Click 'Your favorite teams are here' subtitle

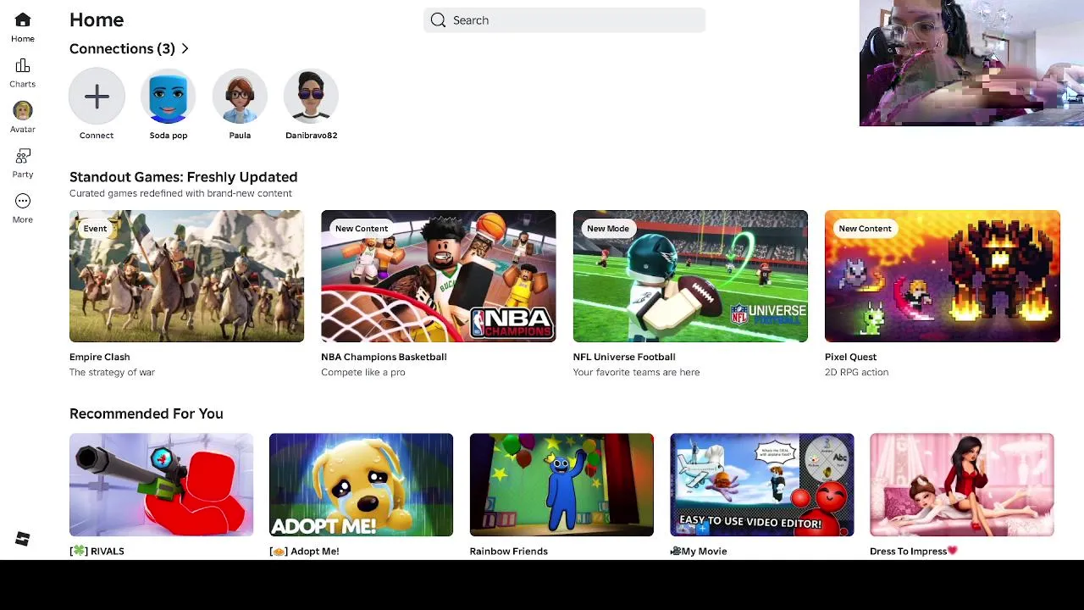click(637, 372)
